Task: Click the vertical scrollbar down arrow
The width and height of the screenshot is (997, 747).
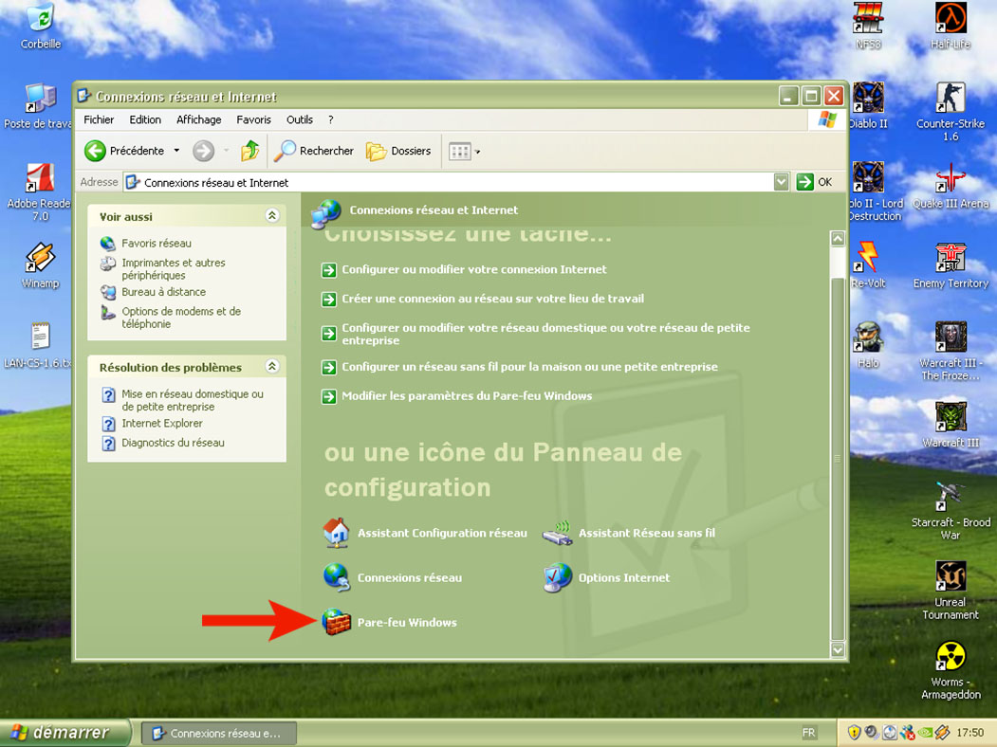Action: pos(837,649)
